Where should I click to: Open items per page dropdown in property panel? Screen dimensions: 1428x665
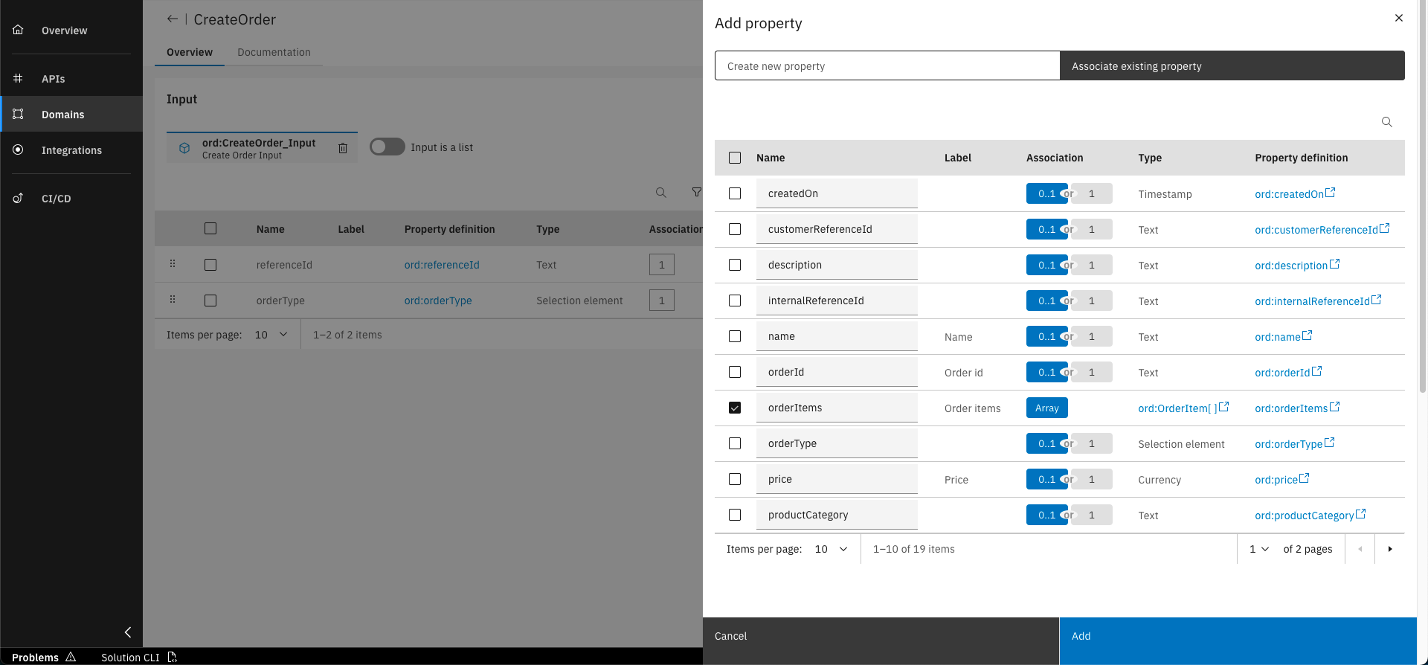(832, 549)
